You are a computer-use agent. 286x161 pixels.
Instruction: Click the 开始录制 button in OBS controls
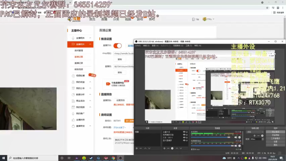coord(275,135)
